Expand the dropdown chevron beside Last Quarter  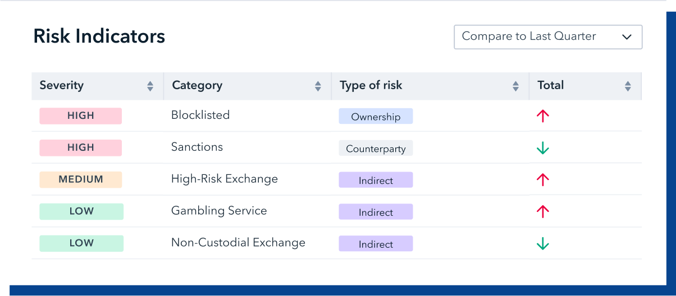click(x=627, y=37)
